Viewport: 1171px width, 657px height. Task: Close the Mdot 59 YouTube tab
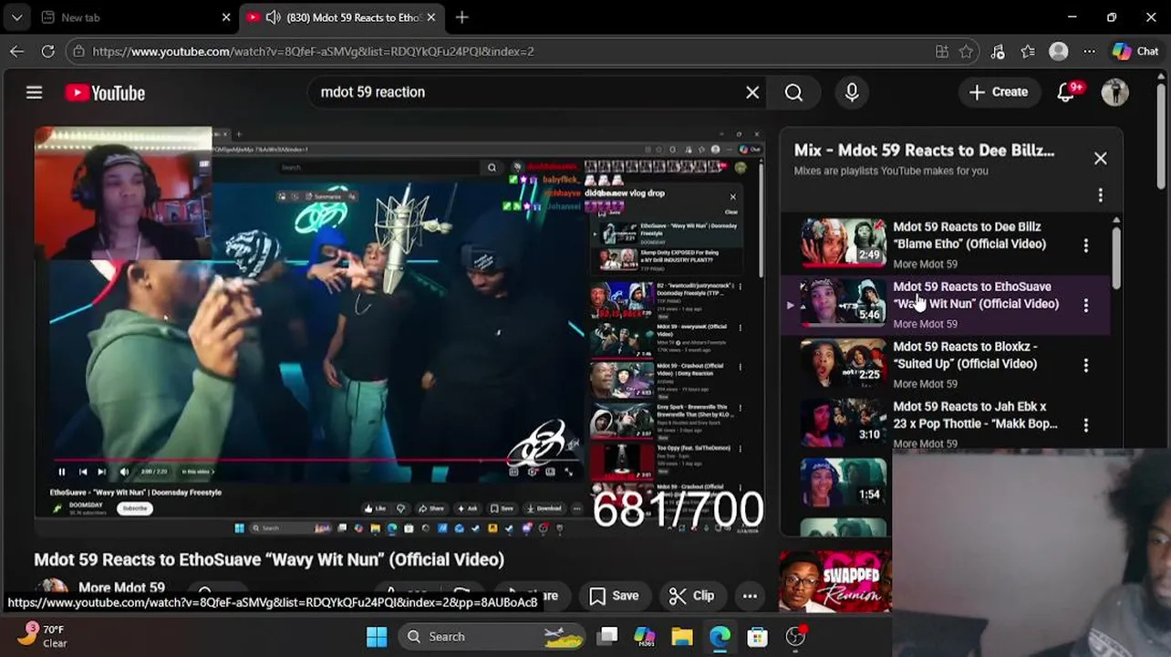pyautogui.click(x=431, y=17)
